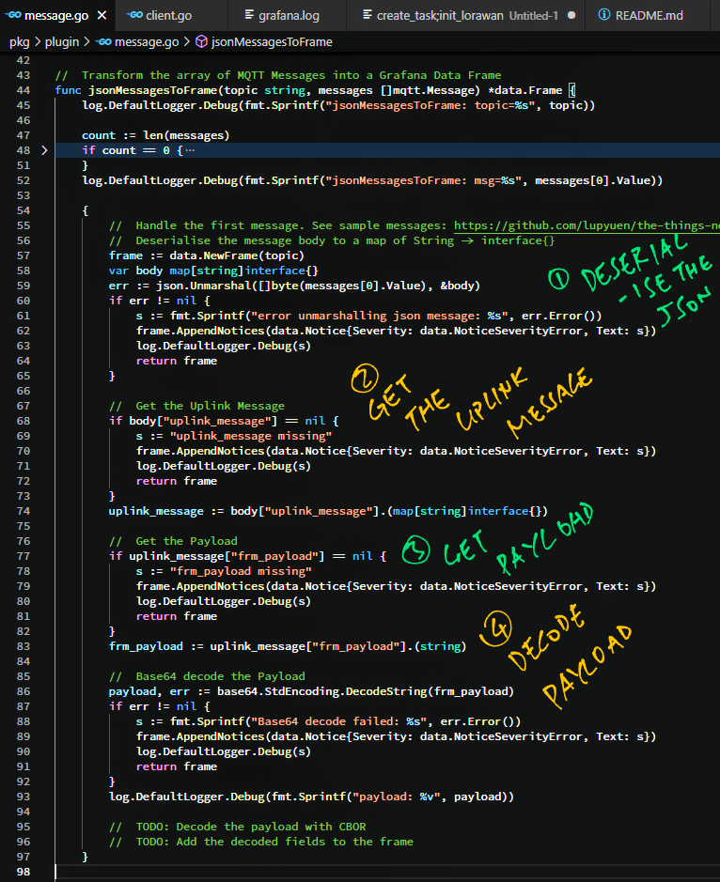Place cursor on empty line 98
Screen dimensions: 720x882
282,872
